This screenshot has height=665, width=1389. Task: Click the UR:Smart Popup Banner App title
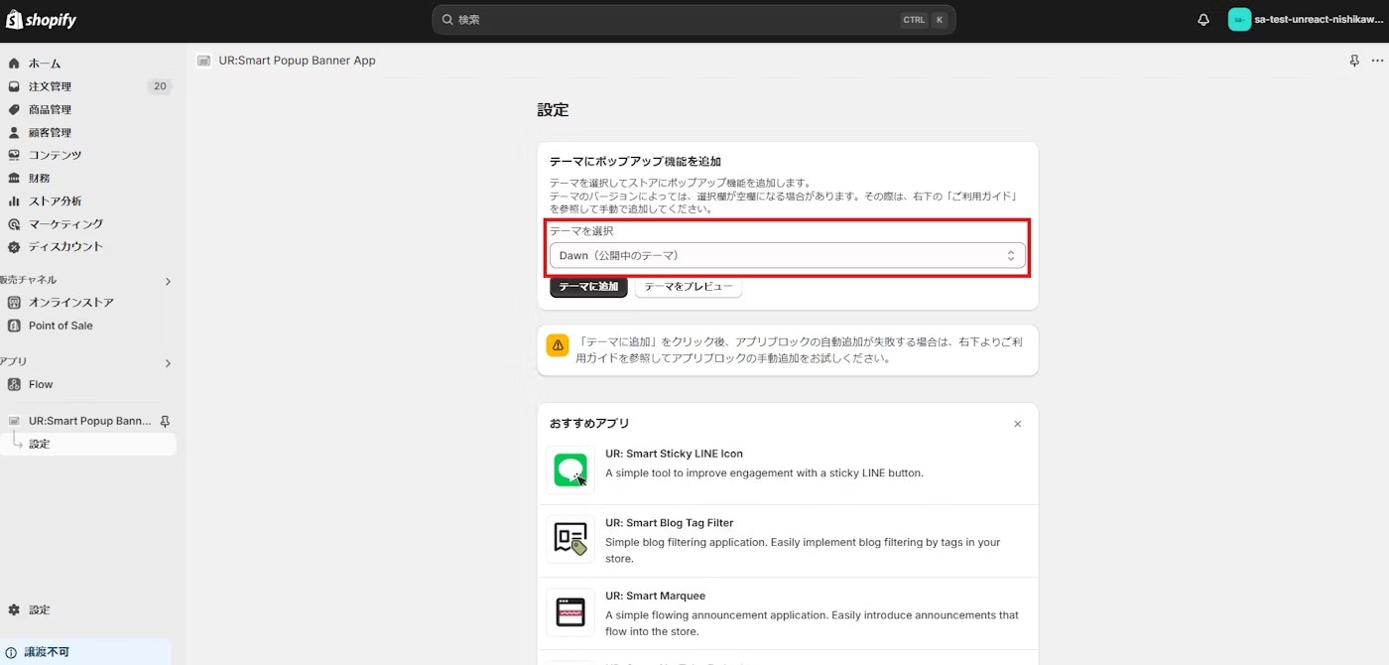pos(298,61)
